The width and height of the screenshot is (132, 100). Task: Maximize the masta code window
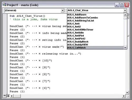click(x=122, y=5)
